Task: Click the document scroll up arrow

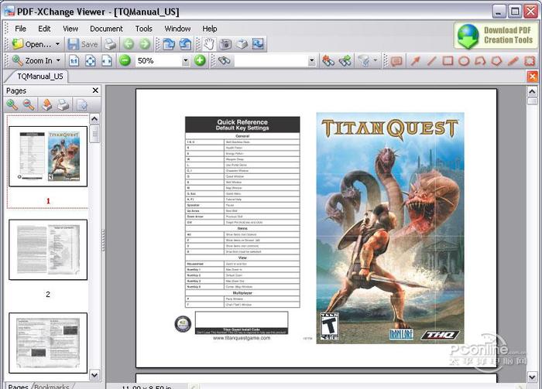Action: tap(533, 91)
